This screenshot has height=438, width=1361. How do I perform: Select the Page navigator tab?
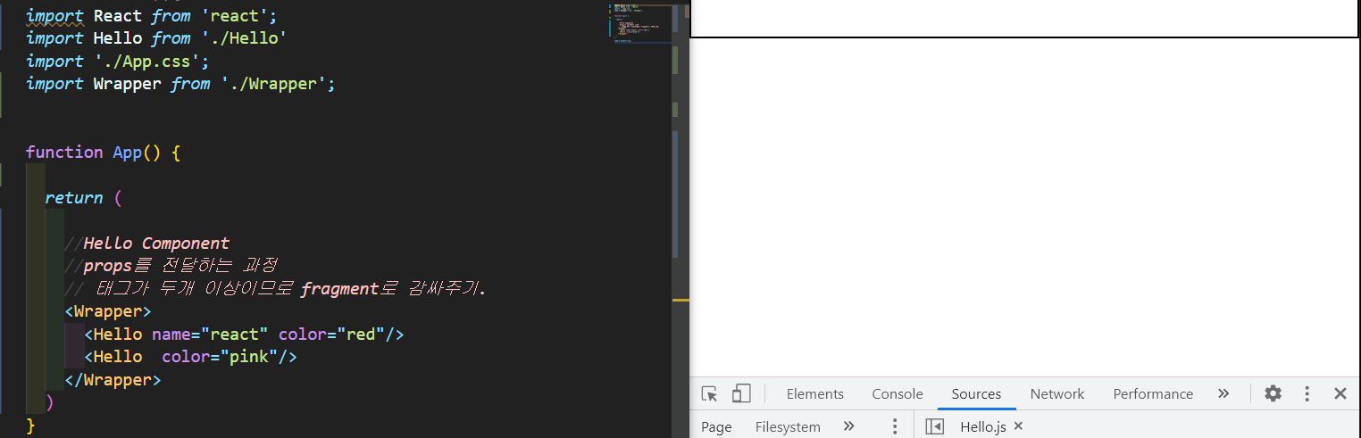[716, 427]
